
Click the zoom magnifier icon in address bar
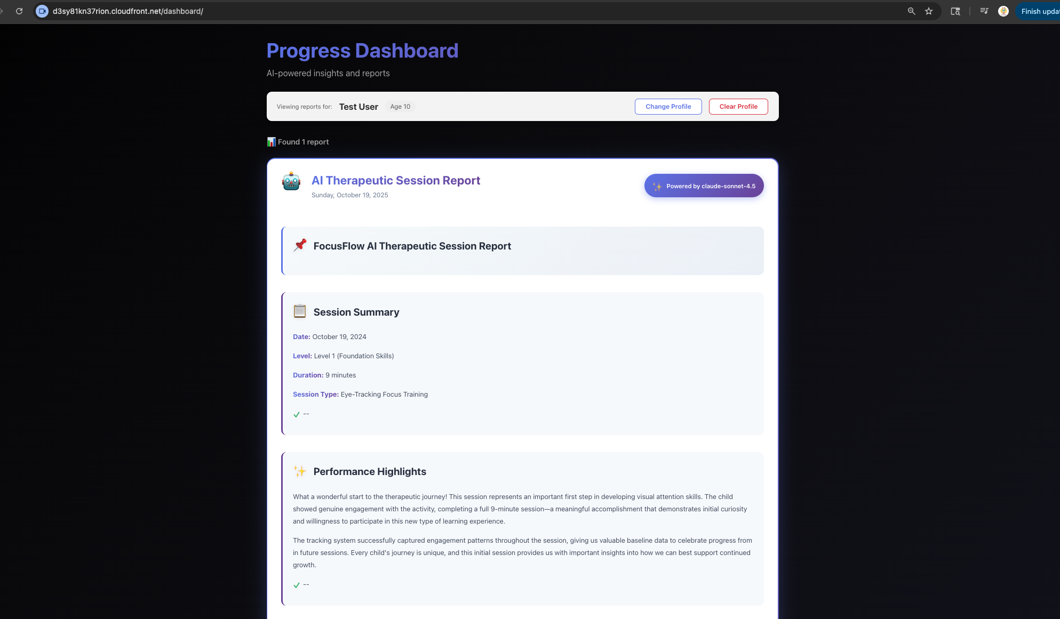click(x=911, y=11)
